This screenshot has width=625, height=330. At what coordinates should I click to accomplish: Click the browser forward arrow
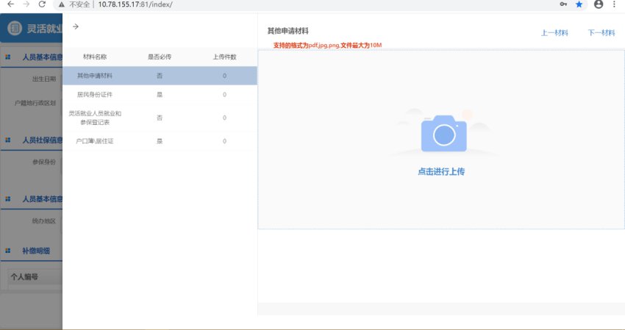pyautogui.click(x=26, y=4)
